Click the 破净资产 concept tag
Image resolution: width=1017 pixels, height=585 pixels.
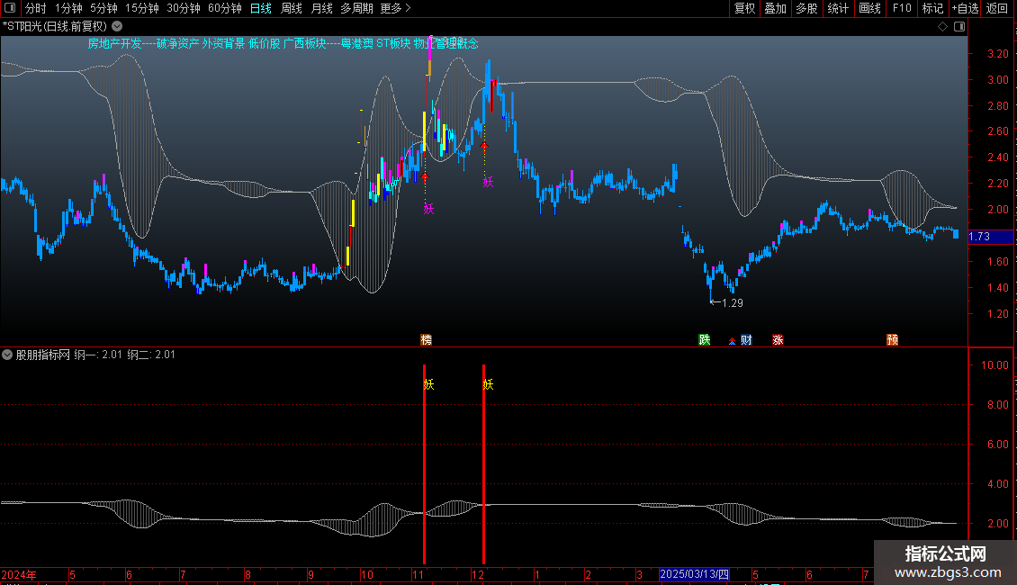pos(177,43)
